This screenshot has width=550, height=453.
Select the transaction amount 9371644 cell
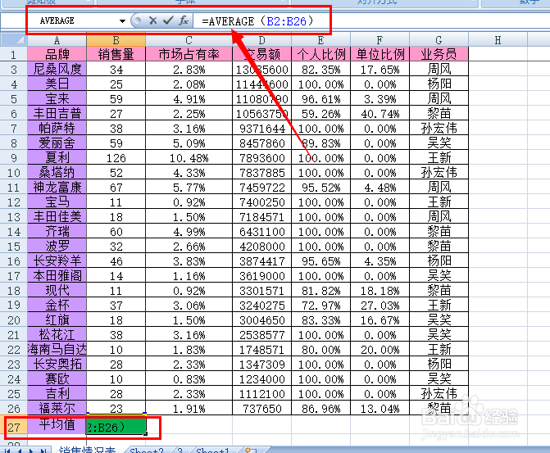[261, 129]
